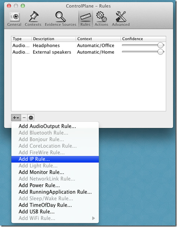177x227 pixels.
Task: Select the Rules ruler toolbar icon
Action: [85, 19]
